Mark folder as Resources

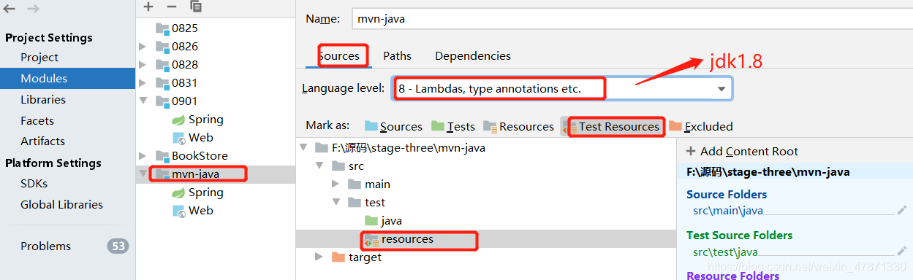[519, 126]
